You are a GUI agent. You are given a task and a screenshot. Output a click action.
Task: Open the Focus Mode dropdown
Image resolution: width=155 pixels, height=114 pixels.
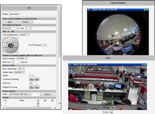tap(20, 94)
